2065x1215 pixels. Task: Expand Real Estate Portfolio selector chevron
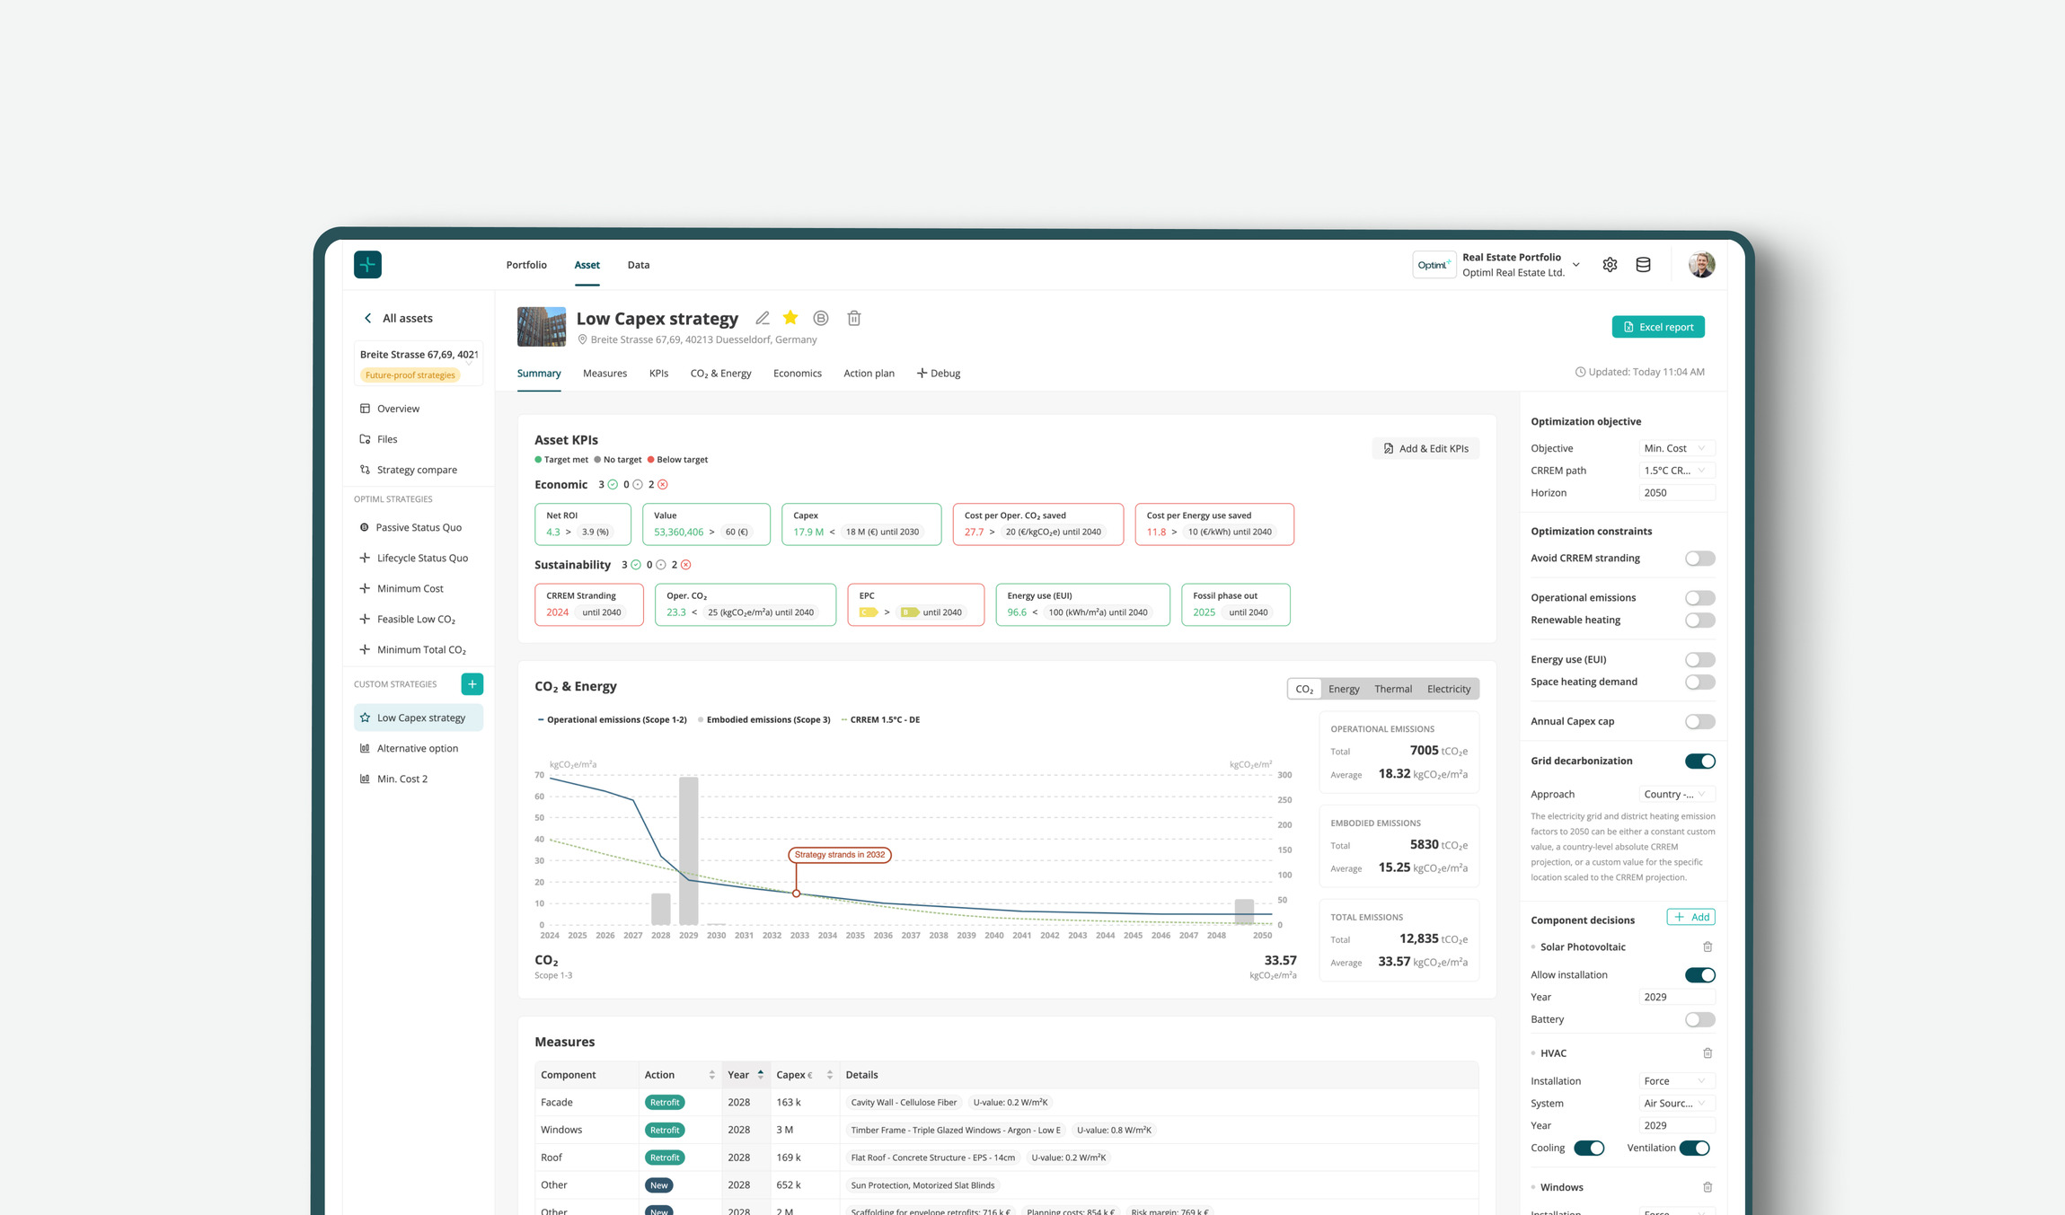click(1575, 265)
